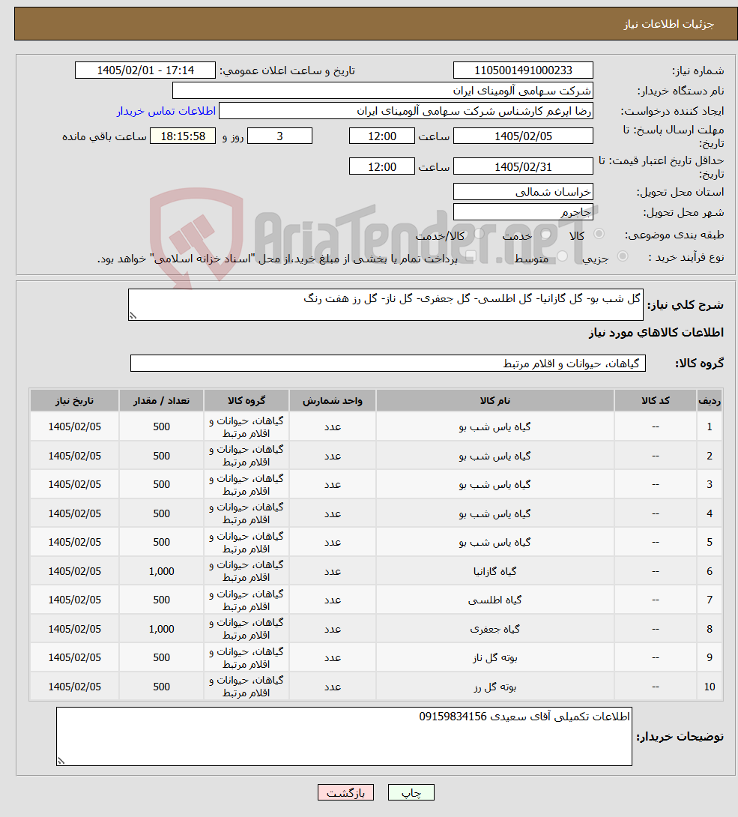Click the city field جاجرم

tap(523, 212)
